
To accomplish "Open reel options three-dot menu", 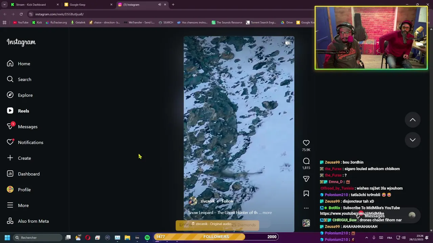I will tap(306, 208).
